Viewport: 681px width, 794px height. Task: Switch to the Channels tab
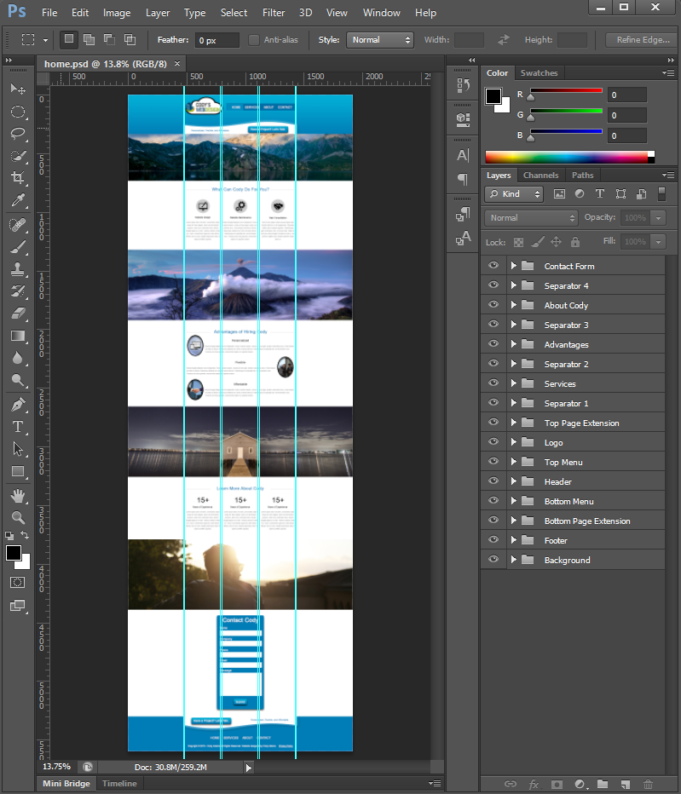click(540, 175)
